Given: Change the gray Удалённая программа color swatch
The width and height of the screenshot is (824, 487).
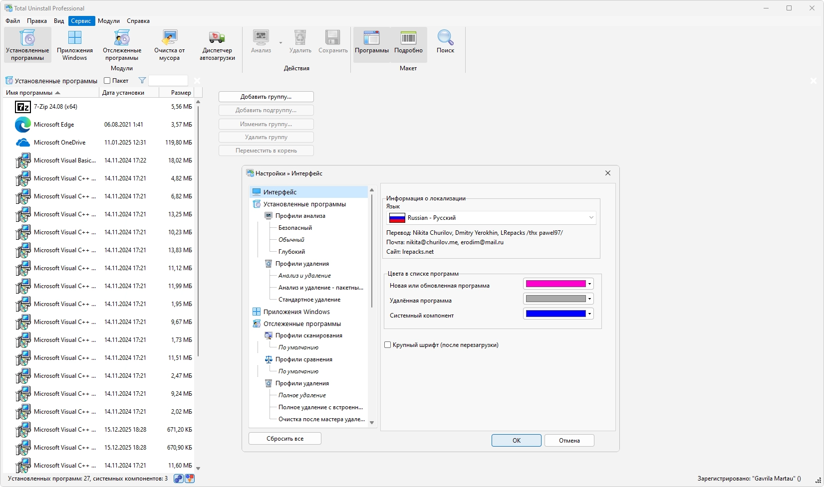Looking at the screenshot, I should pos(558,299).
